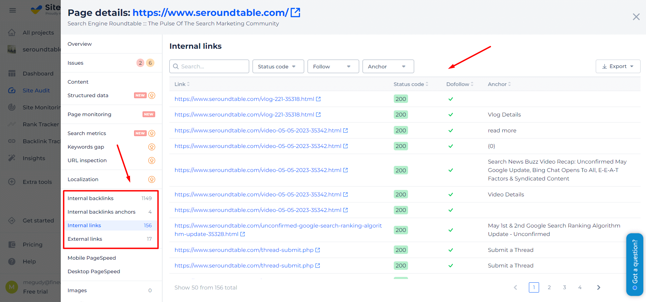The image size is (646, 302).
Task: Click the All projects home icon
Action: click(12, 33)
